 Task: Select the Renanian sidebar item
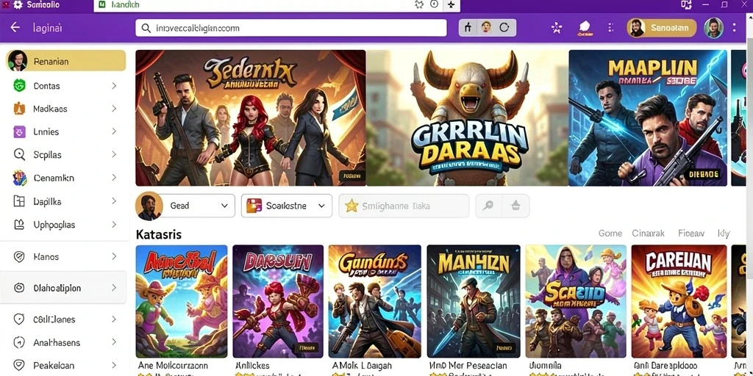(x=65, y=61)
